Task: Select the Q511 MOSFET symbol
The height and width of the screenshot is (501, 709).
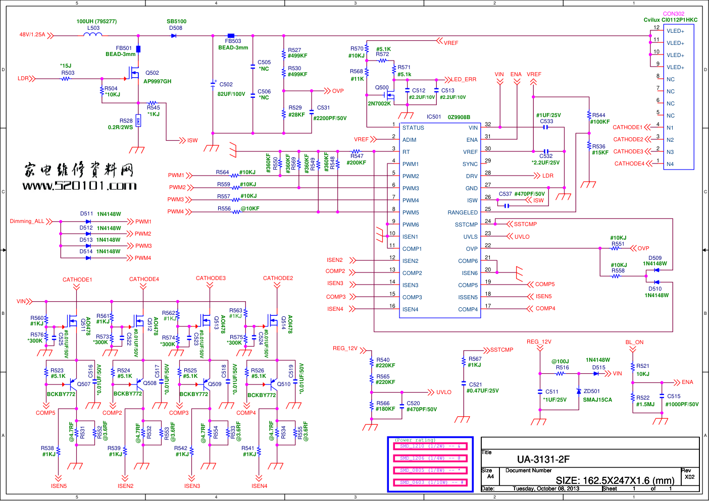Action: pyautogui.click(x=72, y=320)
